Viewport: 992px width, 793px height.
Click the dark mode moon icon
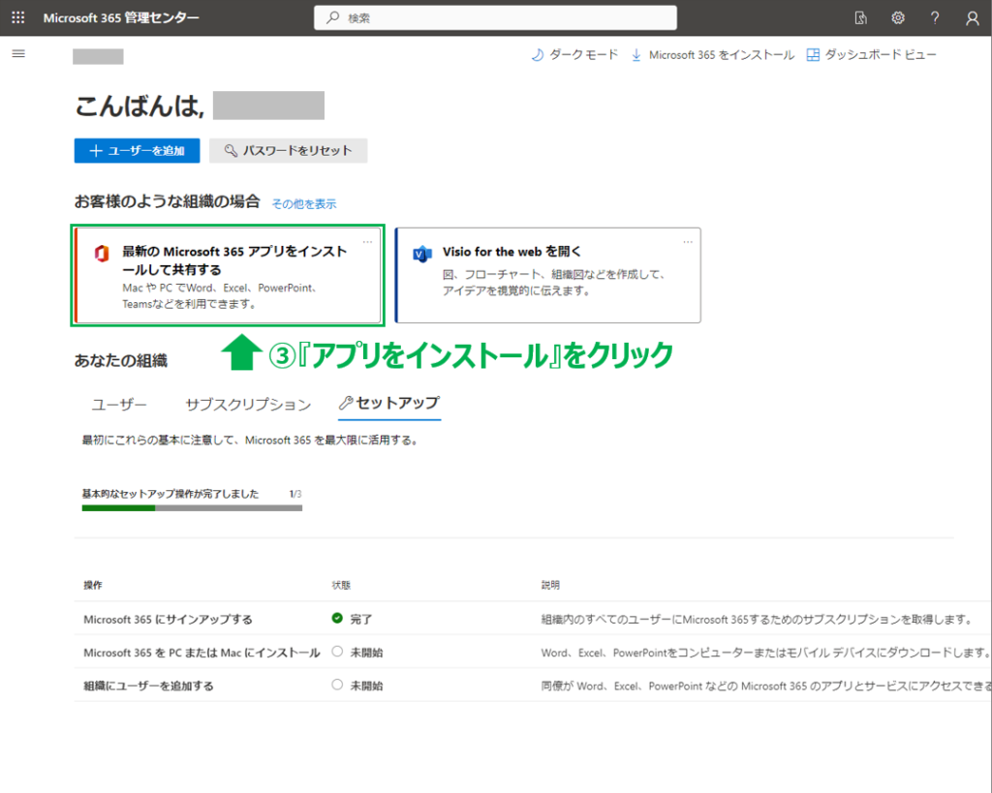tap(537, 55)
